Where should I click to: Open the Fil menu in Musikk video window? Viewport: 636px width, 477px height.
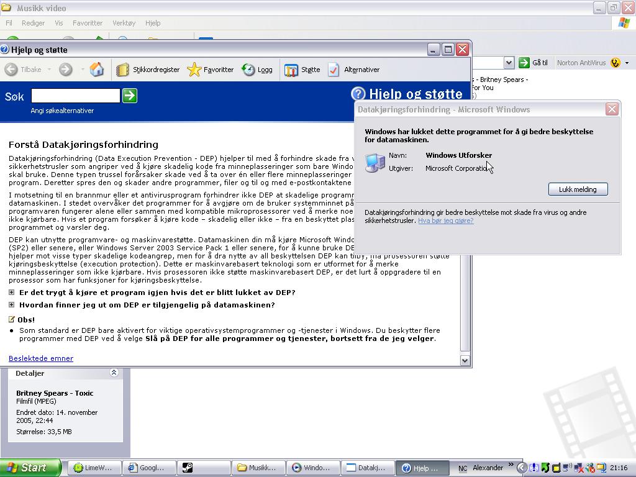pos(9,23)
